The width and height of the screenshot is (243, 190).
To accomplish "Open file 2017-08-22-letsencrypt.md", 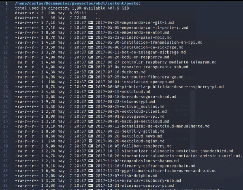I will (x=125, y=101).
